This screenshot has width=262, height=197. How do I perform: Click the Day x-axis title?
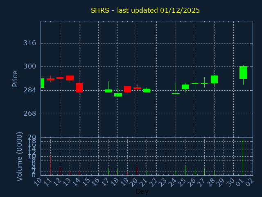142,191
